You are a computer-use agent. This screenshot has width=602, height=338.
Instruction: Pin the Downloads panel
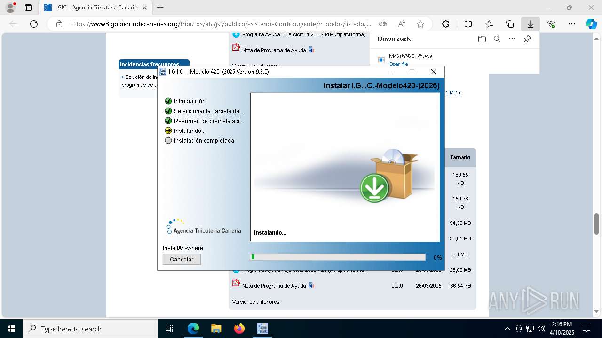527,39
